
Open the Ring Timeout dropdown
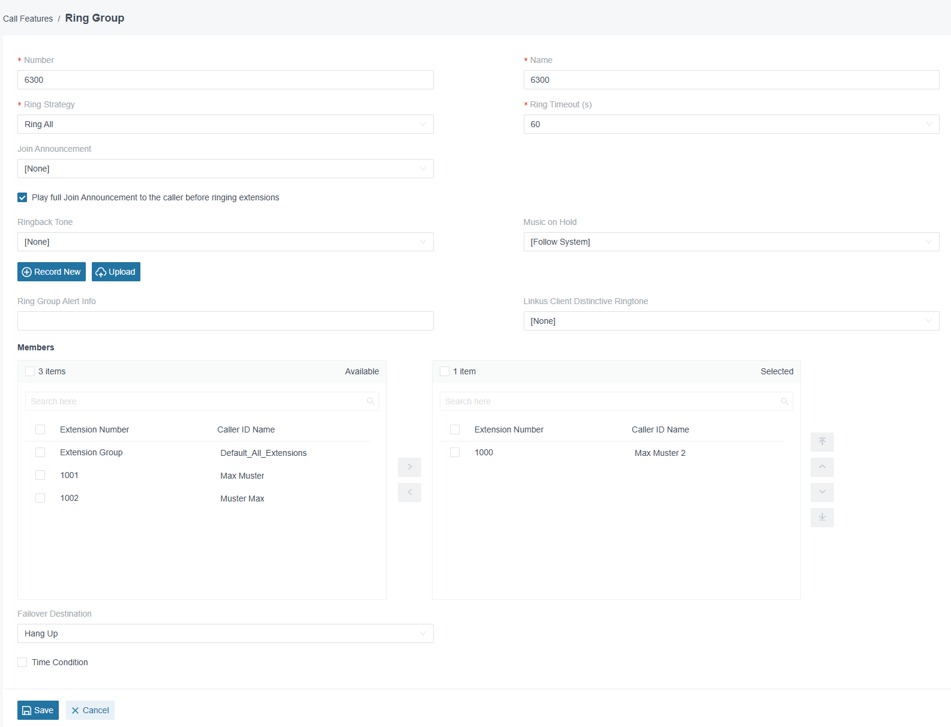click(731, 124)
